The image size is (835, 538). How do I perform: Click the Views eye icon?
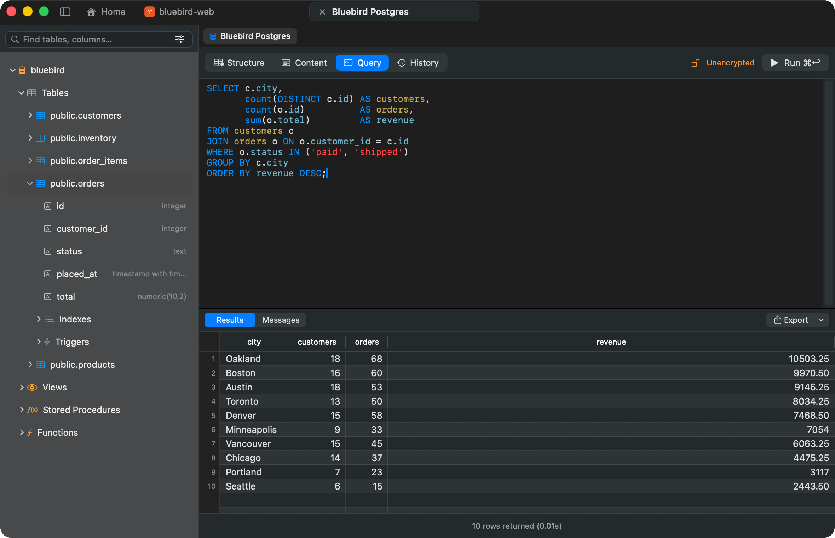(x=32, y=387)
